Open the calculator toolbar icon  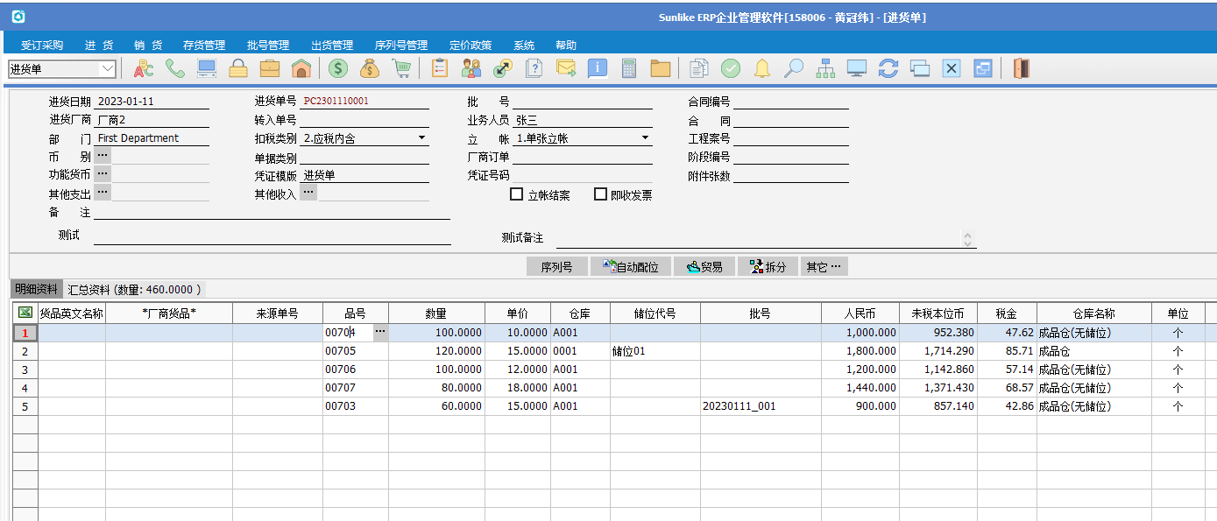(x=629, y=68)
